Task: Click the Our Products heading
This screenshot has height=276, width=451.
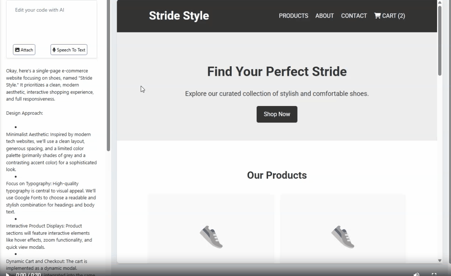Action: (277, 175)
